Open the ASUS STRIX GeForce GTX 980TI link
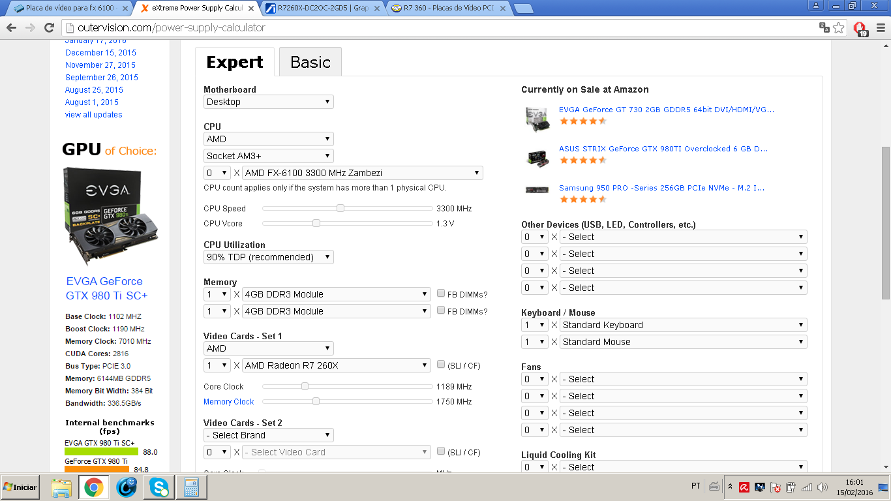891x501 pixels. 663,149
